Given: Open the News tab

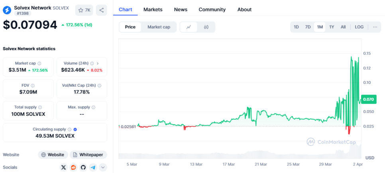Looking at the screenshot, I should pos(181,10).
